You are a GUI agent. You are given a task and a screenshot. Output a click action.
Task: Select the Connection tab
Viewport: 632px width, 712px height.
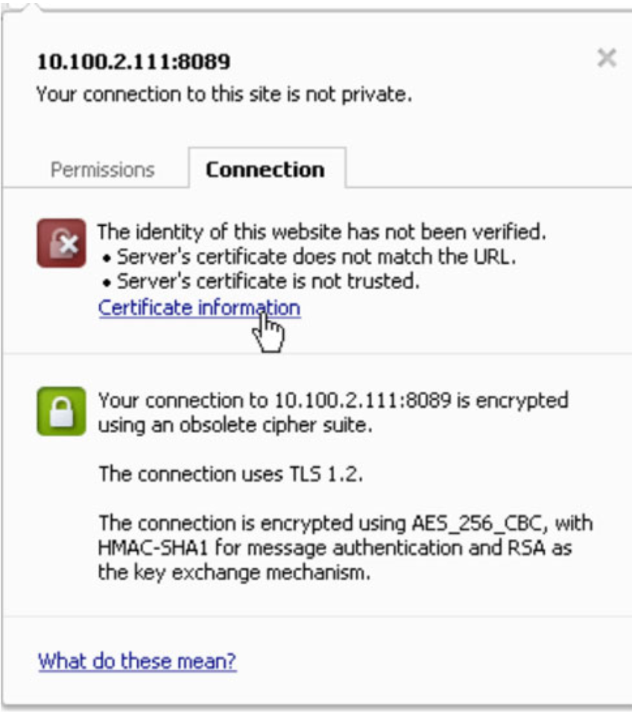click(x=265, y=169)
